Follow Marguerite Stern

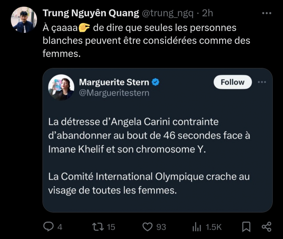click(232, 82)
